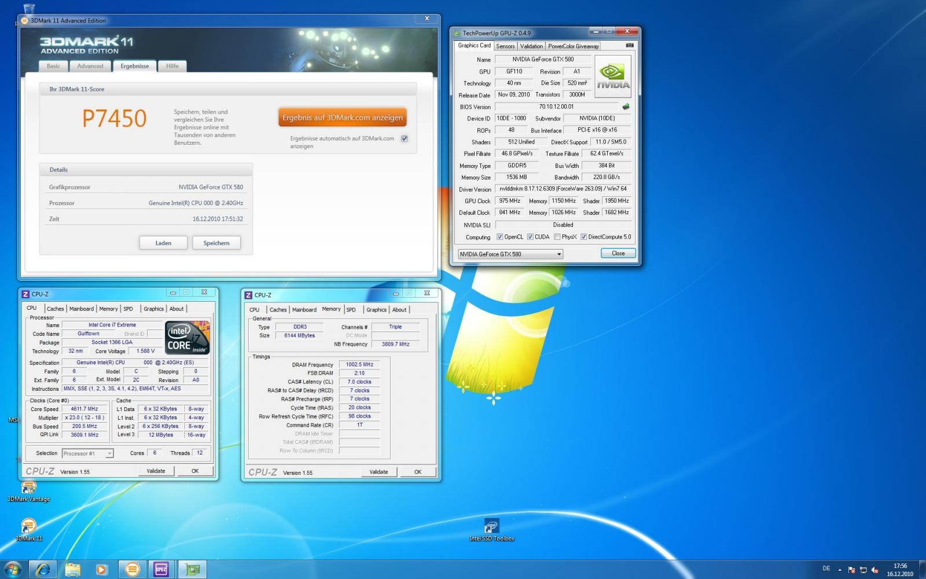Open the clock showing 17:56

(900, 570)
